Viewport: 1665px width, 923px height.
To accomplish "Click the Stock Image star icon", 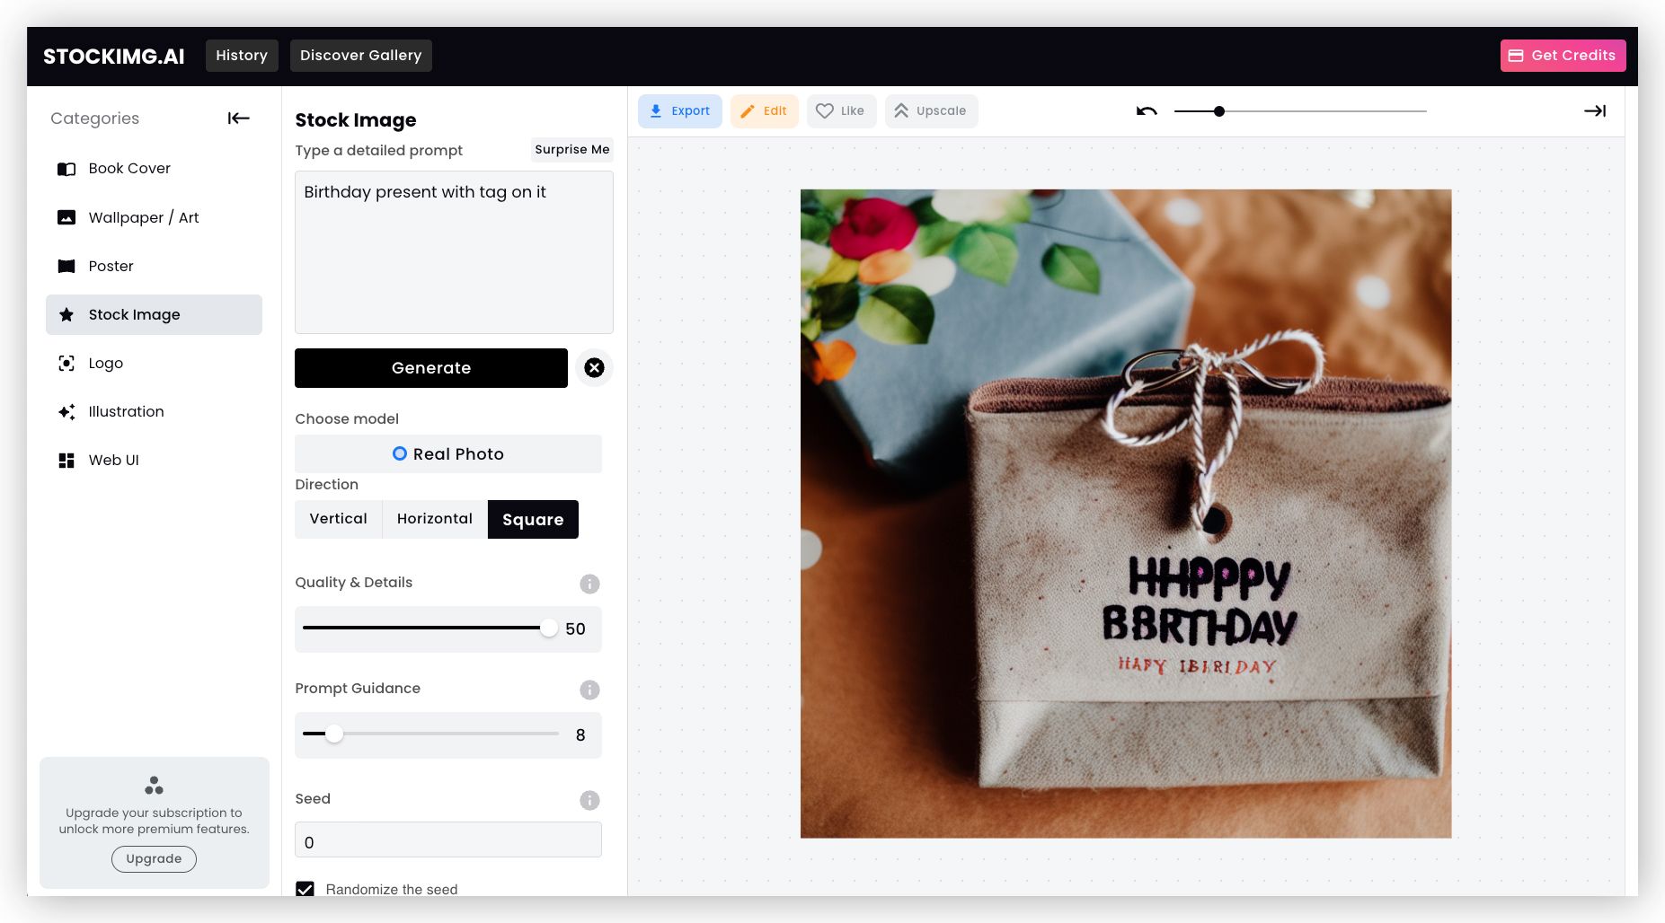I will click(66, 314).
